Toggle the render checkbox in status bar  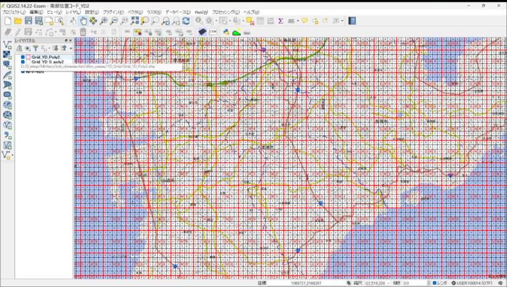coord(433,283)
